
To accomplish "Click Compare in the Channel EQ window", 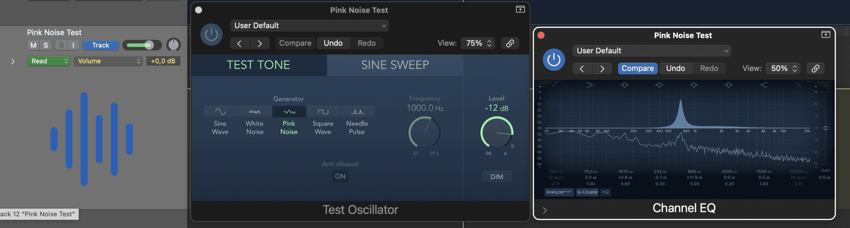I will (x=637, y=68).
